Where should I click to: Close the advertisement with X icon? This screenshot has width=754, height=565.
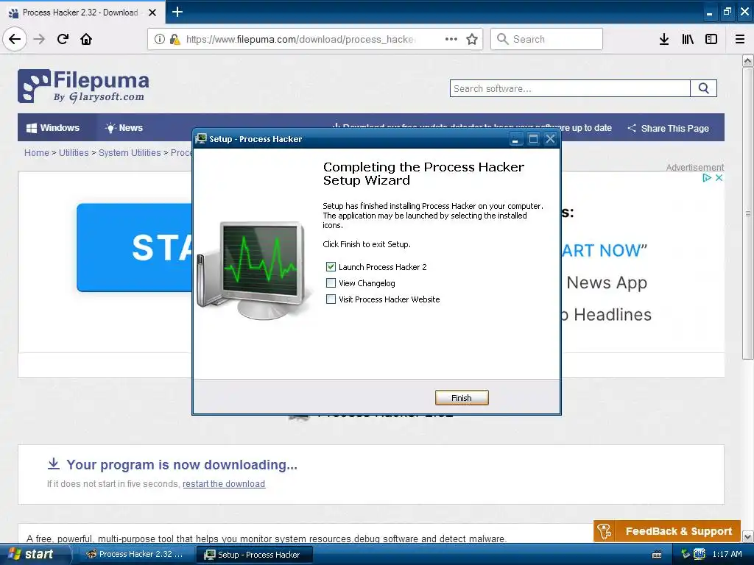coord(719,178)
